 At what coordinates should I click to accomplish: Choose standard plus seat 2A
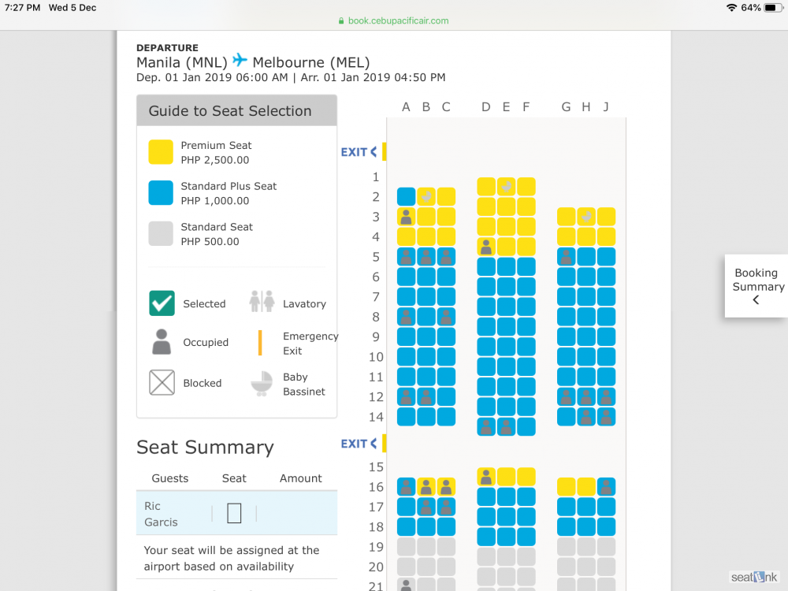click(406, 196)
